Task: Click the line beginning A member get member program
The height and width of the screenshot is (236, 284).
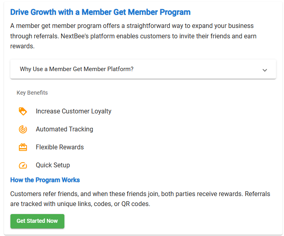Action: (x=132, y=26)
